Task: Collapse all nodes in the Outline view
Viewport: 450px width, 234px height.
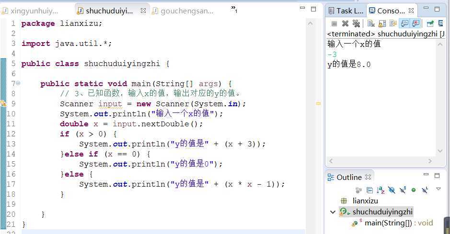Action: (x=369, y=190)
